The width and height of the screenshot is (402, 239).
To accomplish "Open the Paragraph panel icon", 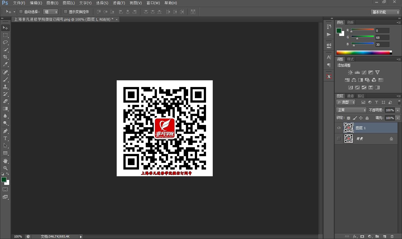I will point(329,65).
